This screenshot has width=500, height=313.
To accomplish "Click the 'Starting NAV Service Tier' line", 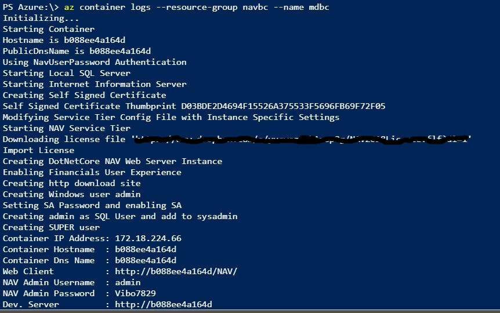I will [66, 128].
